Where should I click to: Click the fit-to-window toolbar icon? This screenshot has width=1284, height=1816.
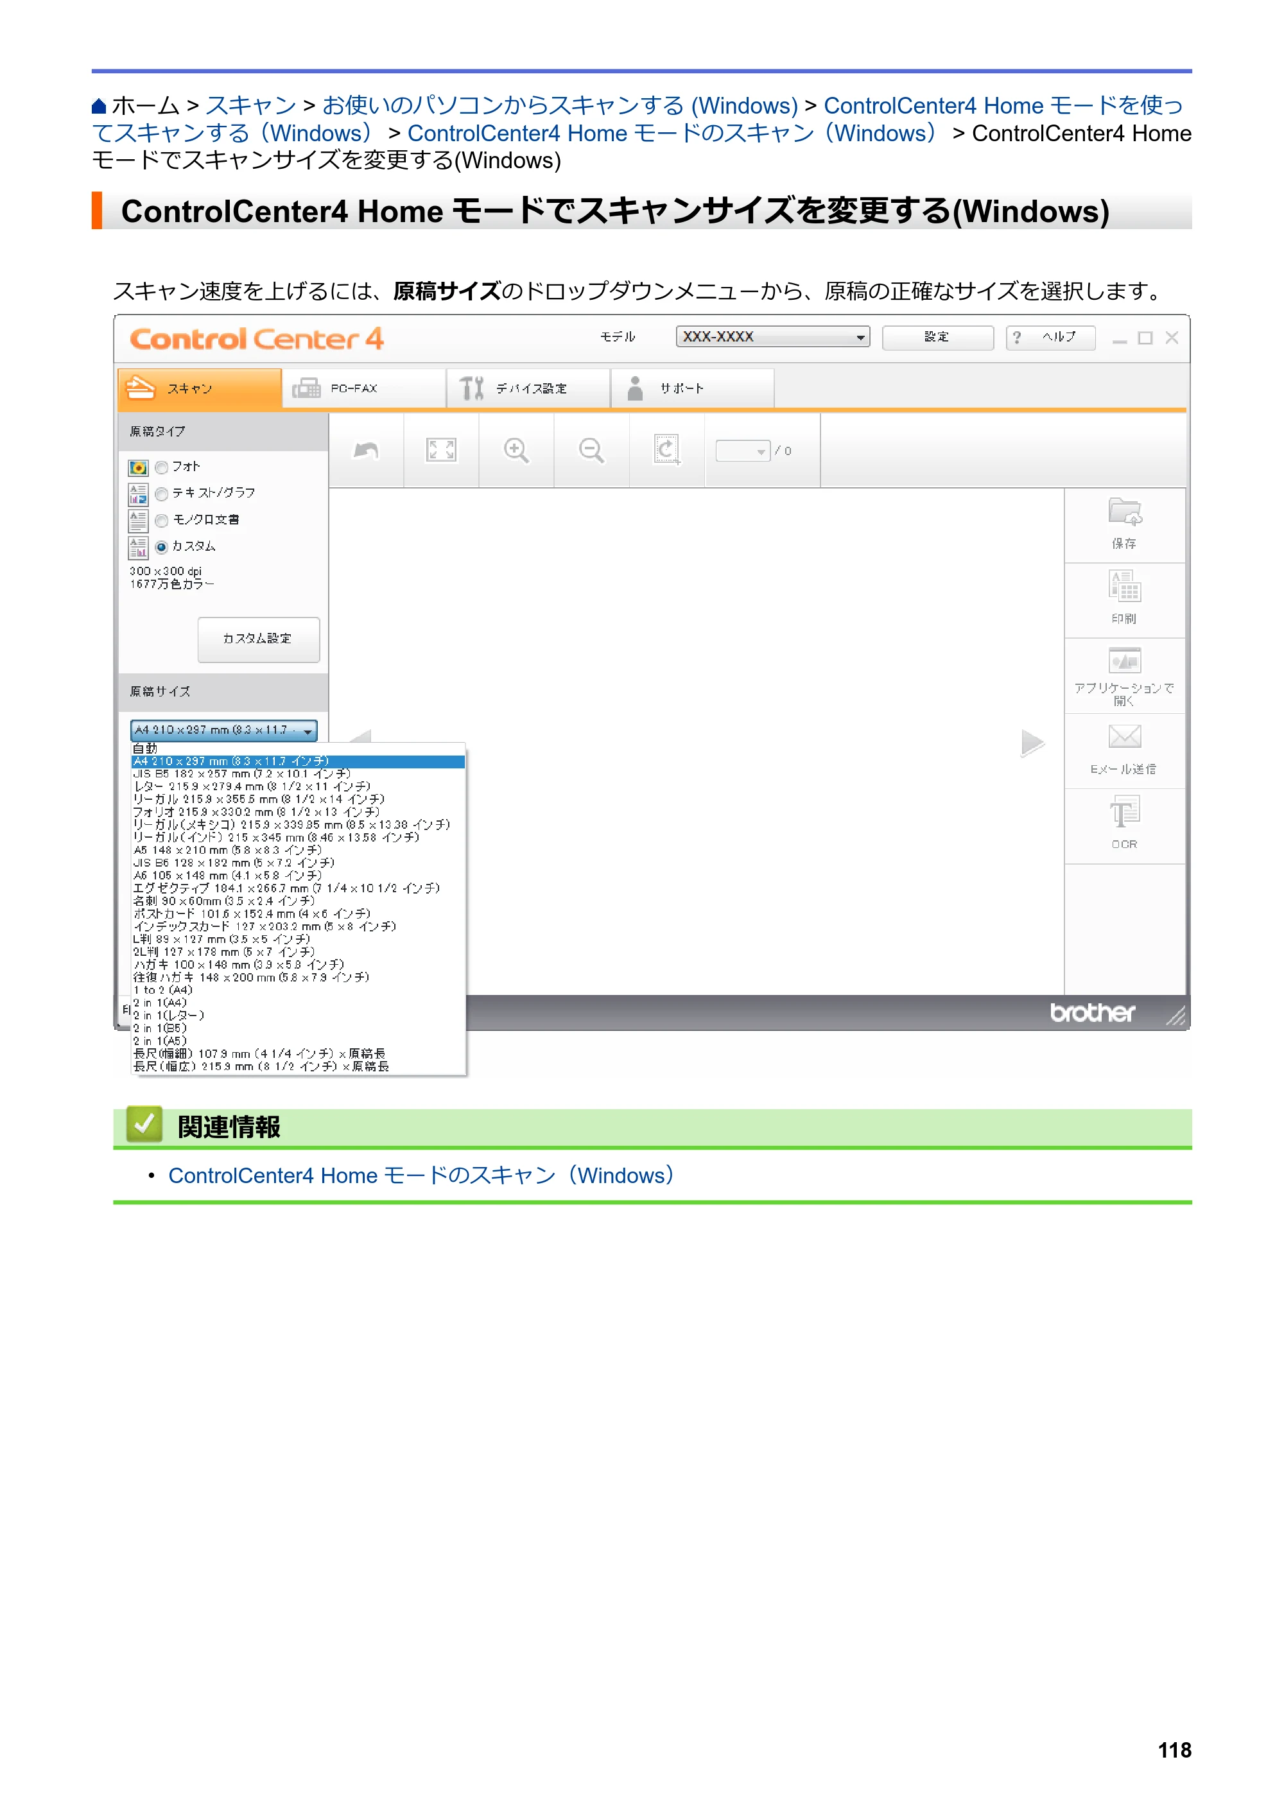pos(440,450)
